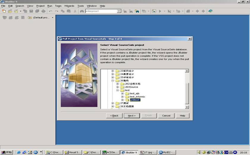
Task: Expand the test_ejb folder node
Action: pyautogui.click(x=122, y=94)
